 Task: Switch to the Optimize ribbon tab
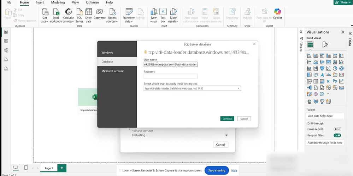pyautogui.click(x=92, y=2)
